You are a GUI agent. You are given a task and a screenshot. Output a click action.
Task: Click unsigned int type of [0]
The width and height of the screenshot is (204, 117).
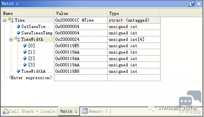pos(123,46)
